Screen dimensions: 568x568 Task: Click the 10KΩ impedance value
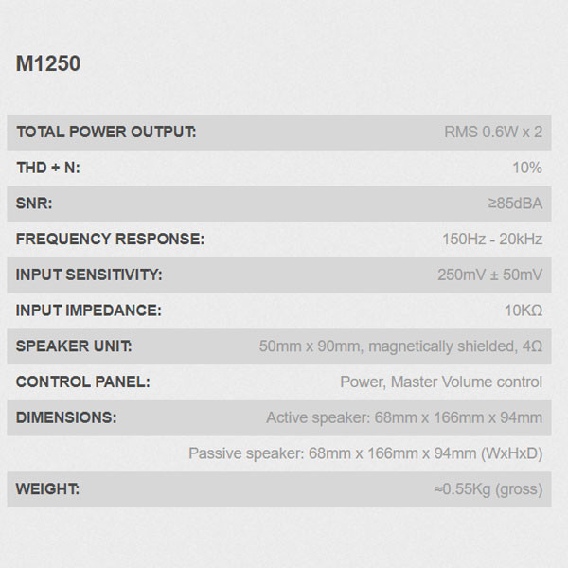pyautogui.click(x=524, y=311)
